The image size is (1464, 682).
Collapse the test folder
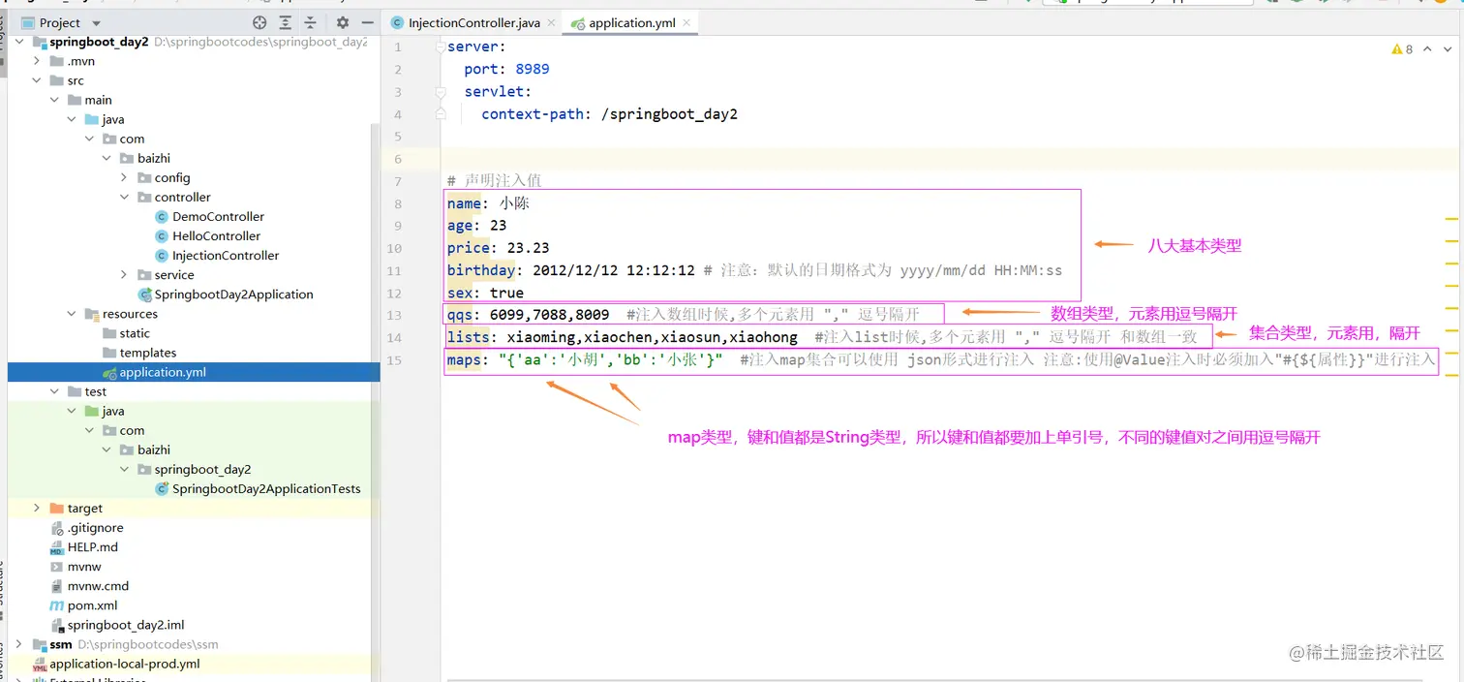pyautogui.click(x=54, y=391)
